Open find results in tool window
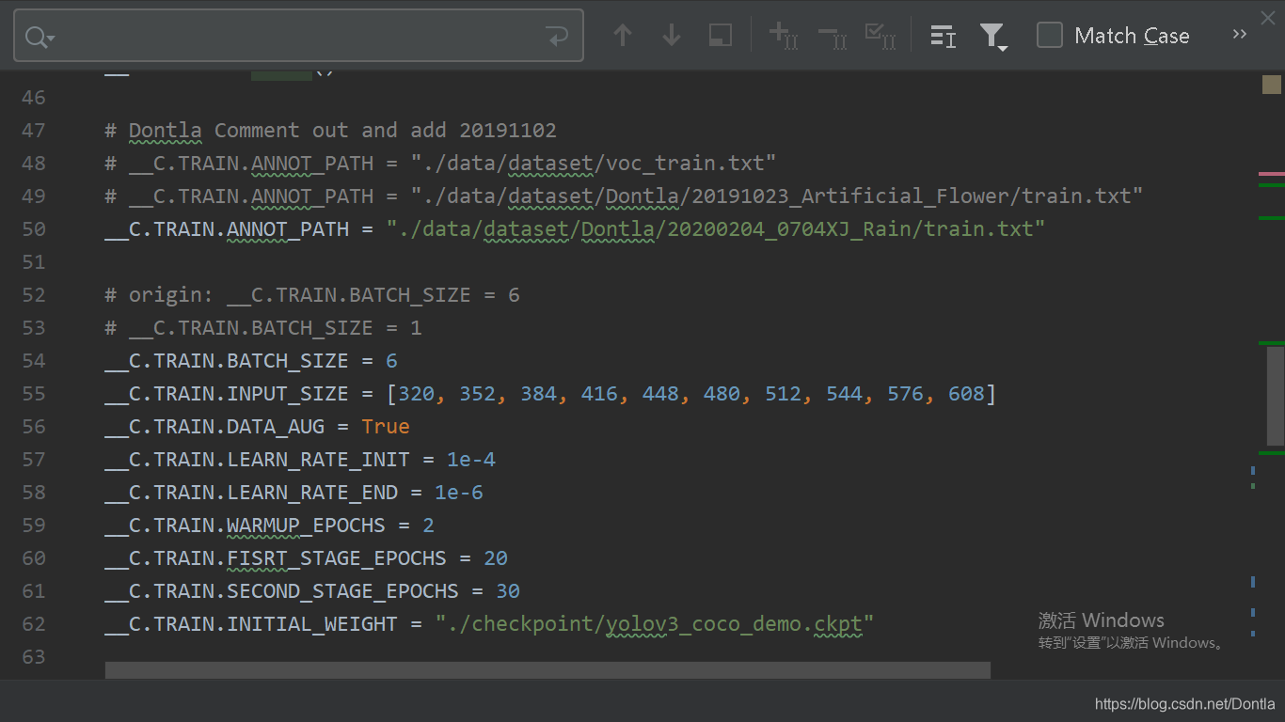This screenshot has height=722, width=1285. pos(721,36)
